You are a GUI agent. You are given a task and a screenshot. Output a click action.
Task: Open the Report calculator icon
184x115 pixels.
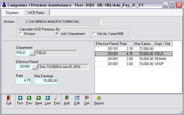99,98
